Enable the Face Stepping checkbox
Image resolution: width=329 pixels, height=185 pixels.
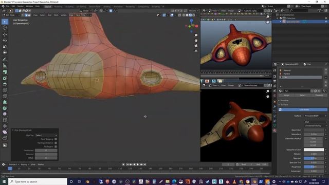click(x=56, y=139)
